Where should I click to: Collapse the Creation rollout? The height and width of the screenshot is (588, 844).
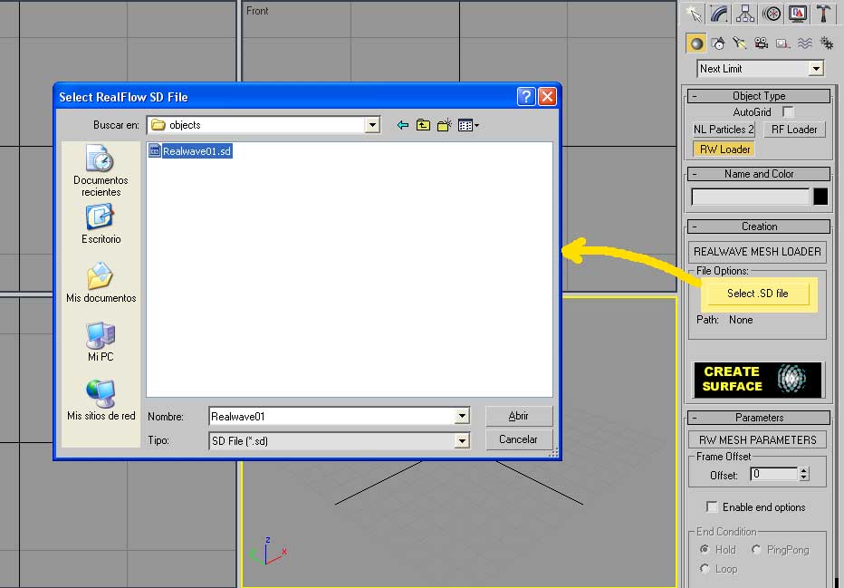click(759, 227)
